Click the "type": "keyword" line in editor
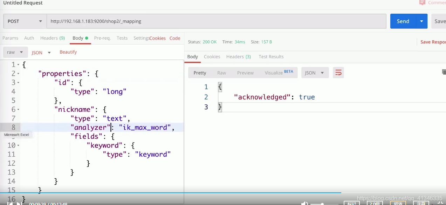 click(137, 154)
